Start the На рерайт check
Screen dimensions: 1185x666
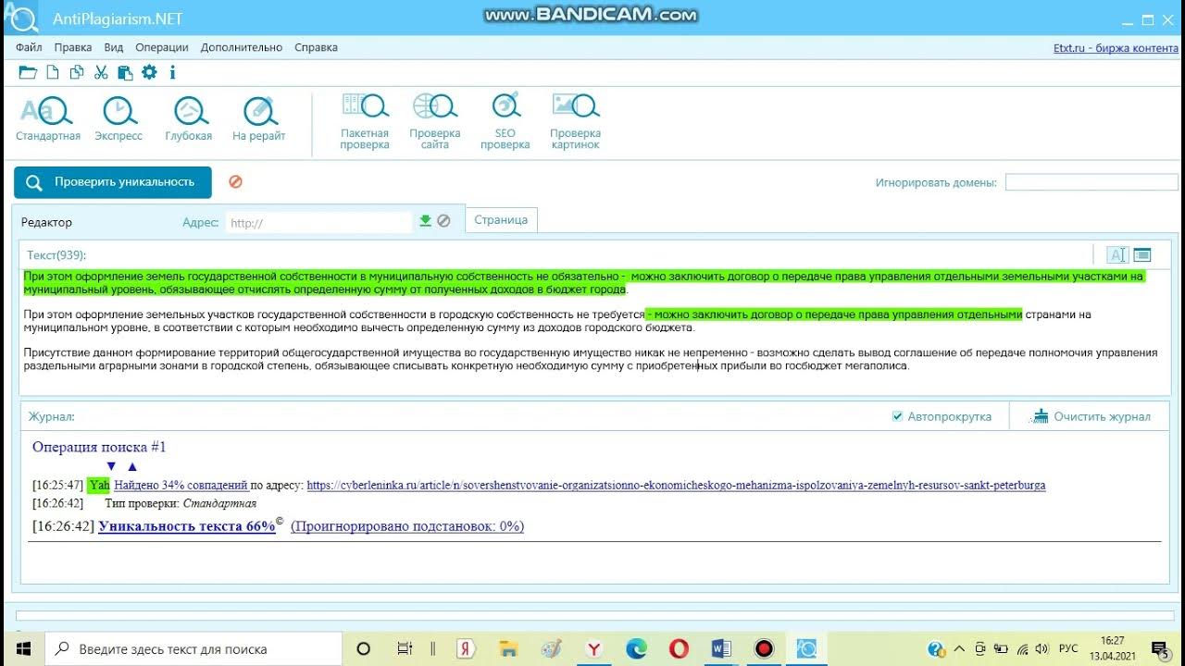pyautogui.click(x=259, y=118)
